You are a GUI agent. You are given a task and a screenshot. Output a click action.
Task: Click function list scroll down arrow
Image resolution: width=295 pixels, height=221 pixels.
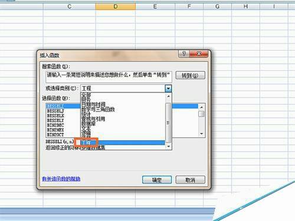click(x=202, y=134)
